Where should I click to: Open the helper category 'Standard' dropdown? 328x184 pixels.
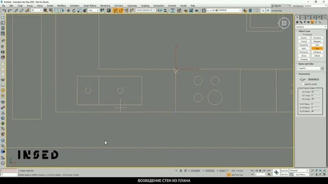(x=311, y=27)
